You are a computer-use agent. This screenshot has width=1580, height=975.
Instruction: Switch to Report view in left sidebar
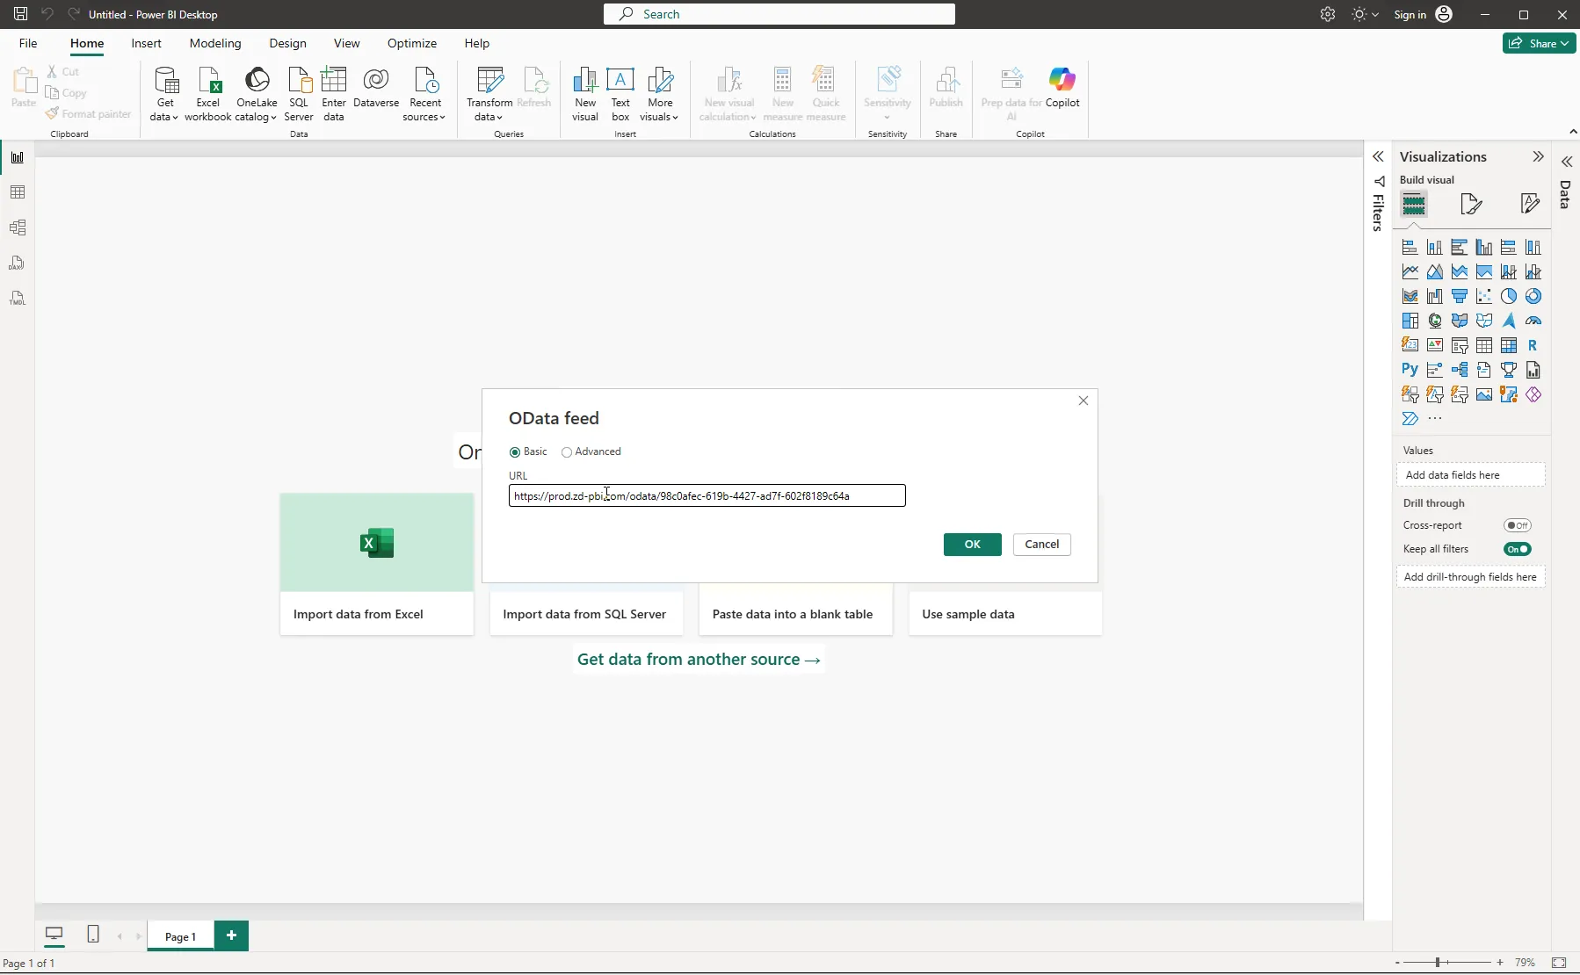(18, 158)
